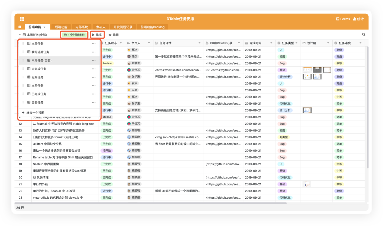Select row 20 UI 代码清理 task name

click(41, 178)
